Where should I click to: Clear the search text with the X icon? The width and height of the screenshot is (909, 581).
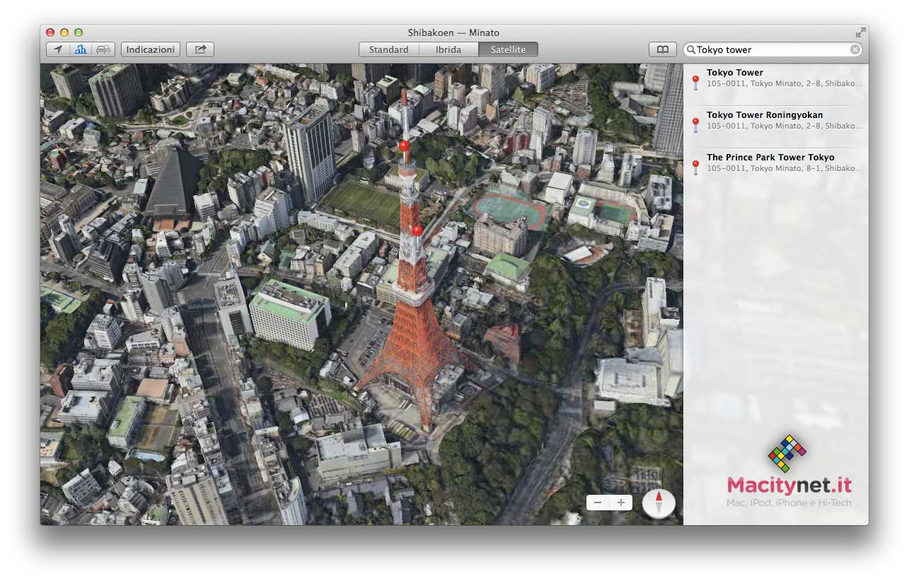[855, 49]
